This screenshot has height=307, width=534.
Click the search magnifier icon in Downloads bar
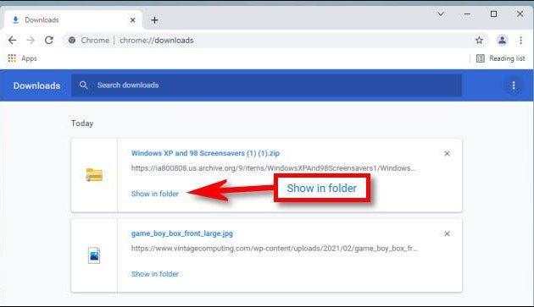[x=83, y=85]
